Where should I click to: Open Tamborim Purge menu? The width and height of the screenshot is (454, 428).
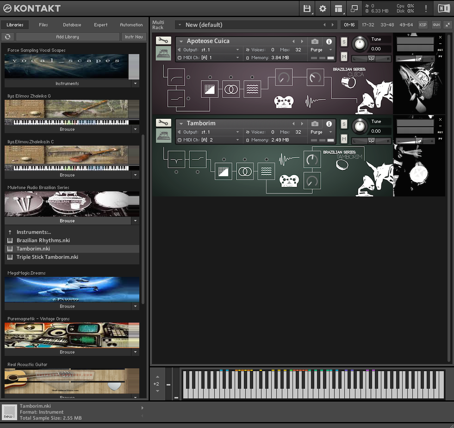click(321, 132)
